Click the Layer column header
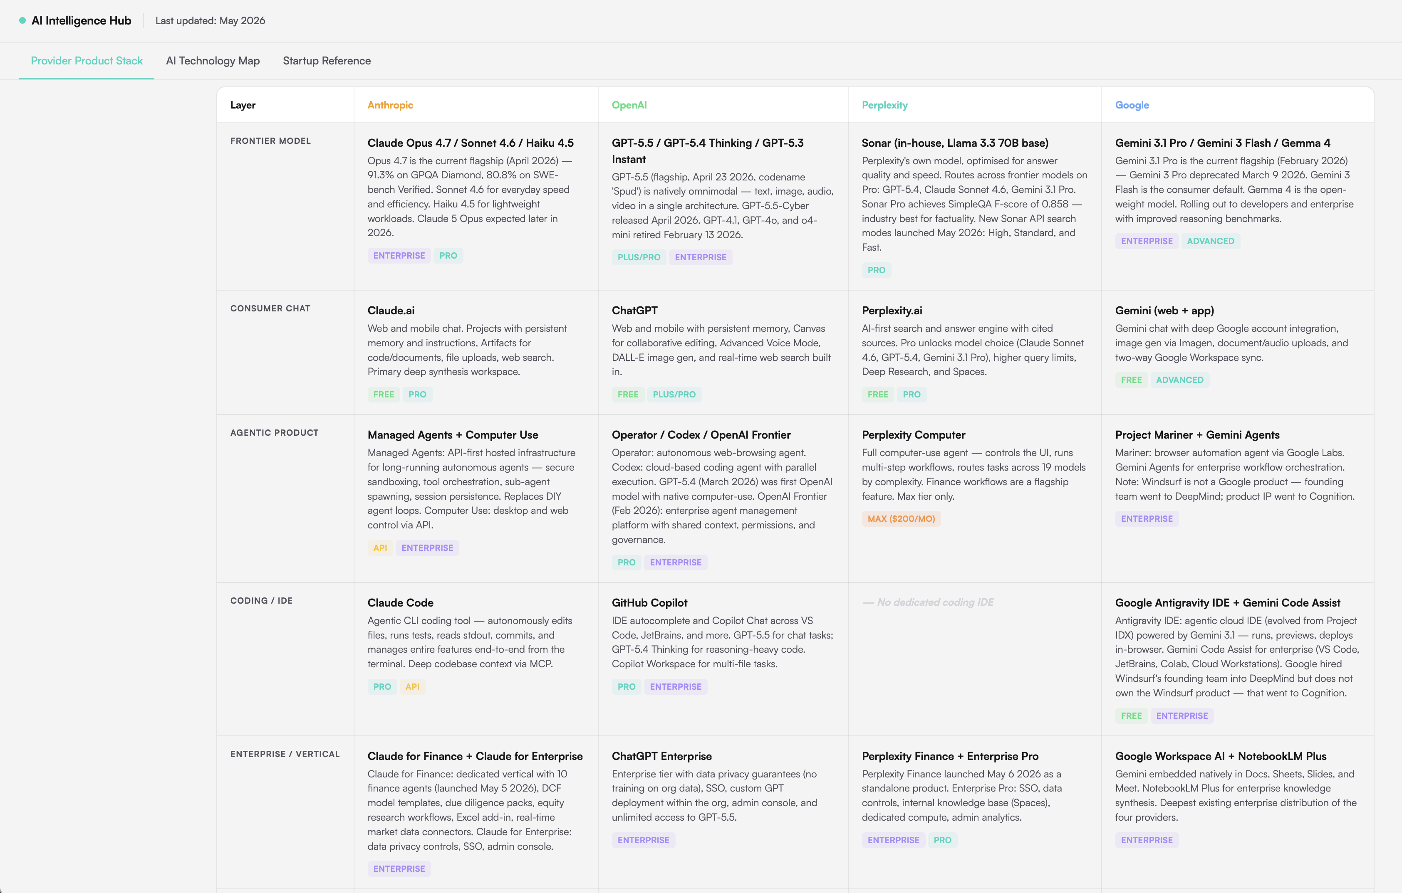The image size is (1402, 893). pyautogui.click(x=243, y=105)
